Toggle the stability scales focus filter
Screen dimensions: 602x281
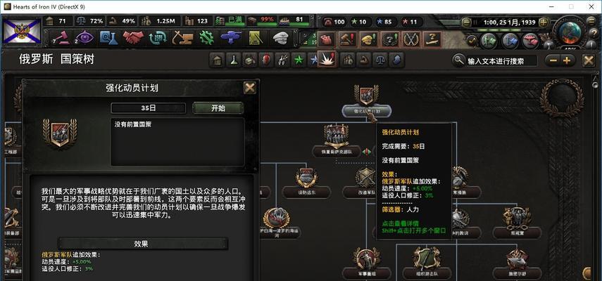click(380, 60)
